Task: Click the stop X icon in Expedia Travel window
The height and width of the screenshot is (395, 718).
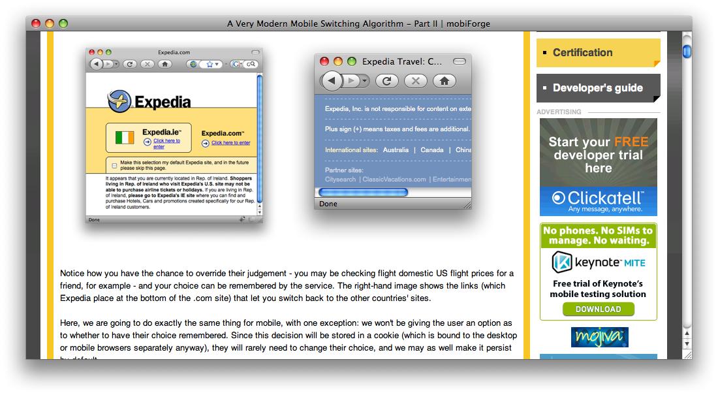Action: pyautogui.click(x=416, y=81)
